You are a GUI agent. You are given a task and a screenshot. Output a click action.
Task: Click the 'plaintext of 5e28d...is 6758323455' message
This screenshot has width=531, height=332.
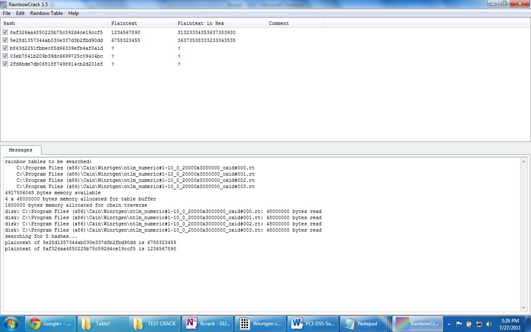(90, 242)
